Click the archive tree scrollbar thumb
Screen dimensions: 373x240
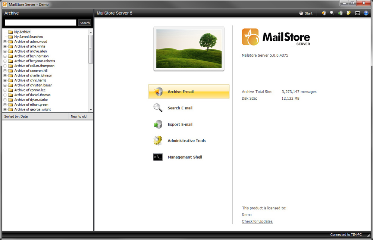pyautogui.click(x=91, y=49)
